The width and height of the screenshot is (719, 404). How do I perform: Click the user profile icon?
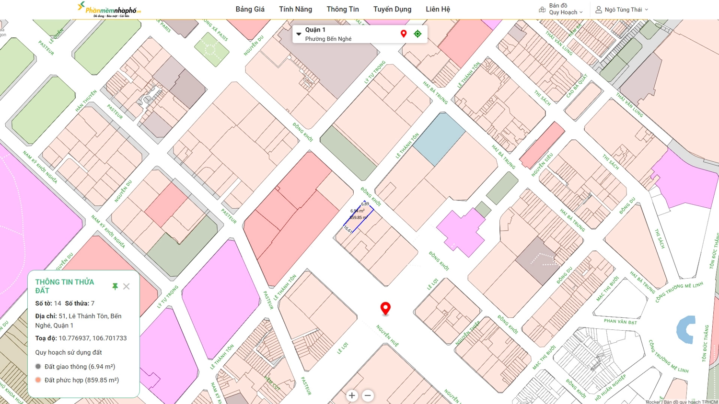click(599, 10)
